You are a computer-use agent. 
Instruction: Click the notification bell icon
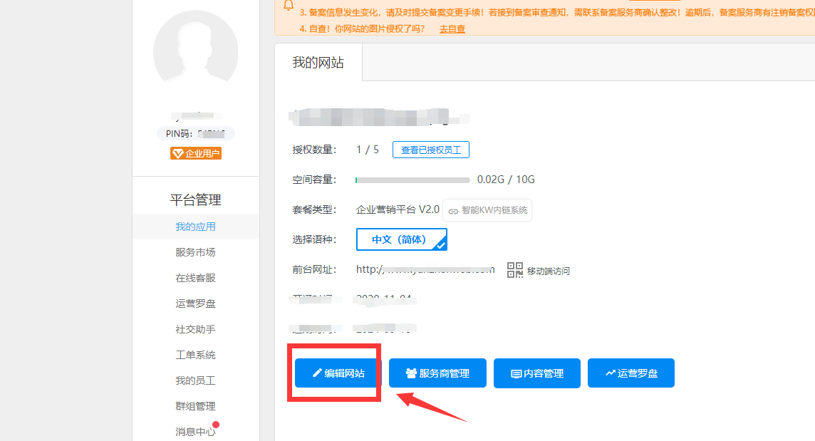click(x=289, y=6)
